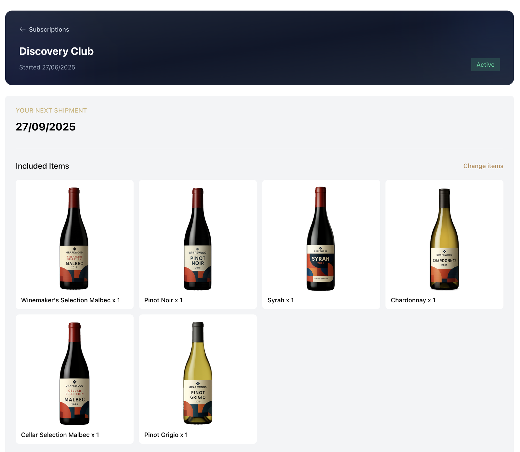This screenshot has height=452, width=520.
Task: Click the next shipment date 27/09/2025
Action: tap(45, 127)
